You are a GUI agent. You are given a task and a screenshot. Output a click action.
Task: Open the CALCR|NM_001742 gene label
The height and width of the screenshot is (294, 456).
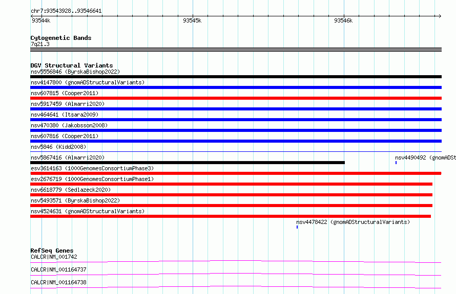[54, 257]
